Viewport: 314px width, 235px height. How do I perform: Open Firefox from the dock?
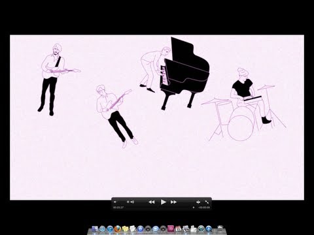pyautogui.click(x=118, y=228)
